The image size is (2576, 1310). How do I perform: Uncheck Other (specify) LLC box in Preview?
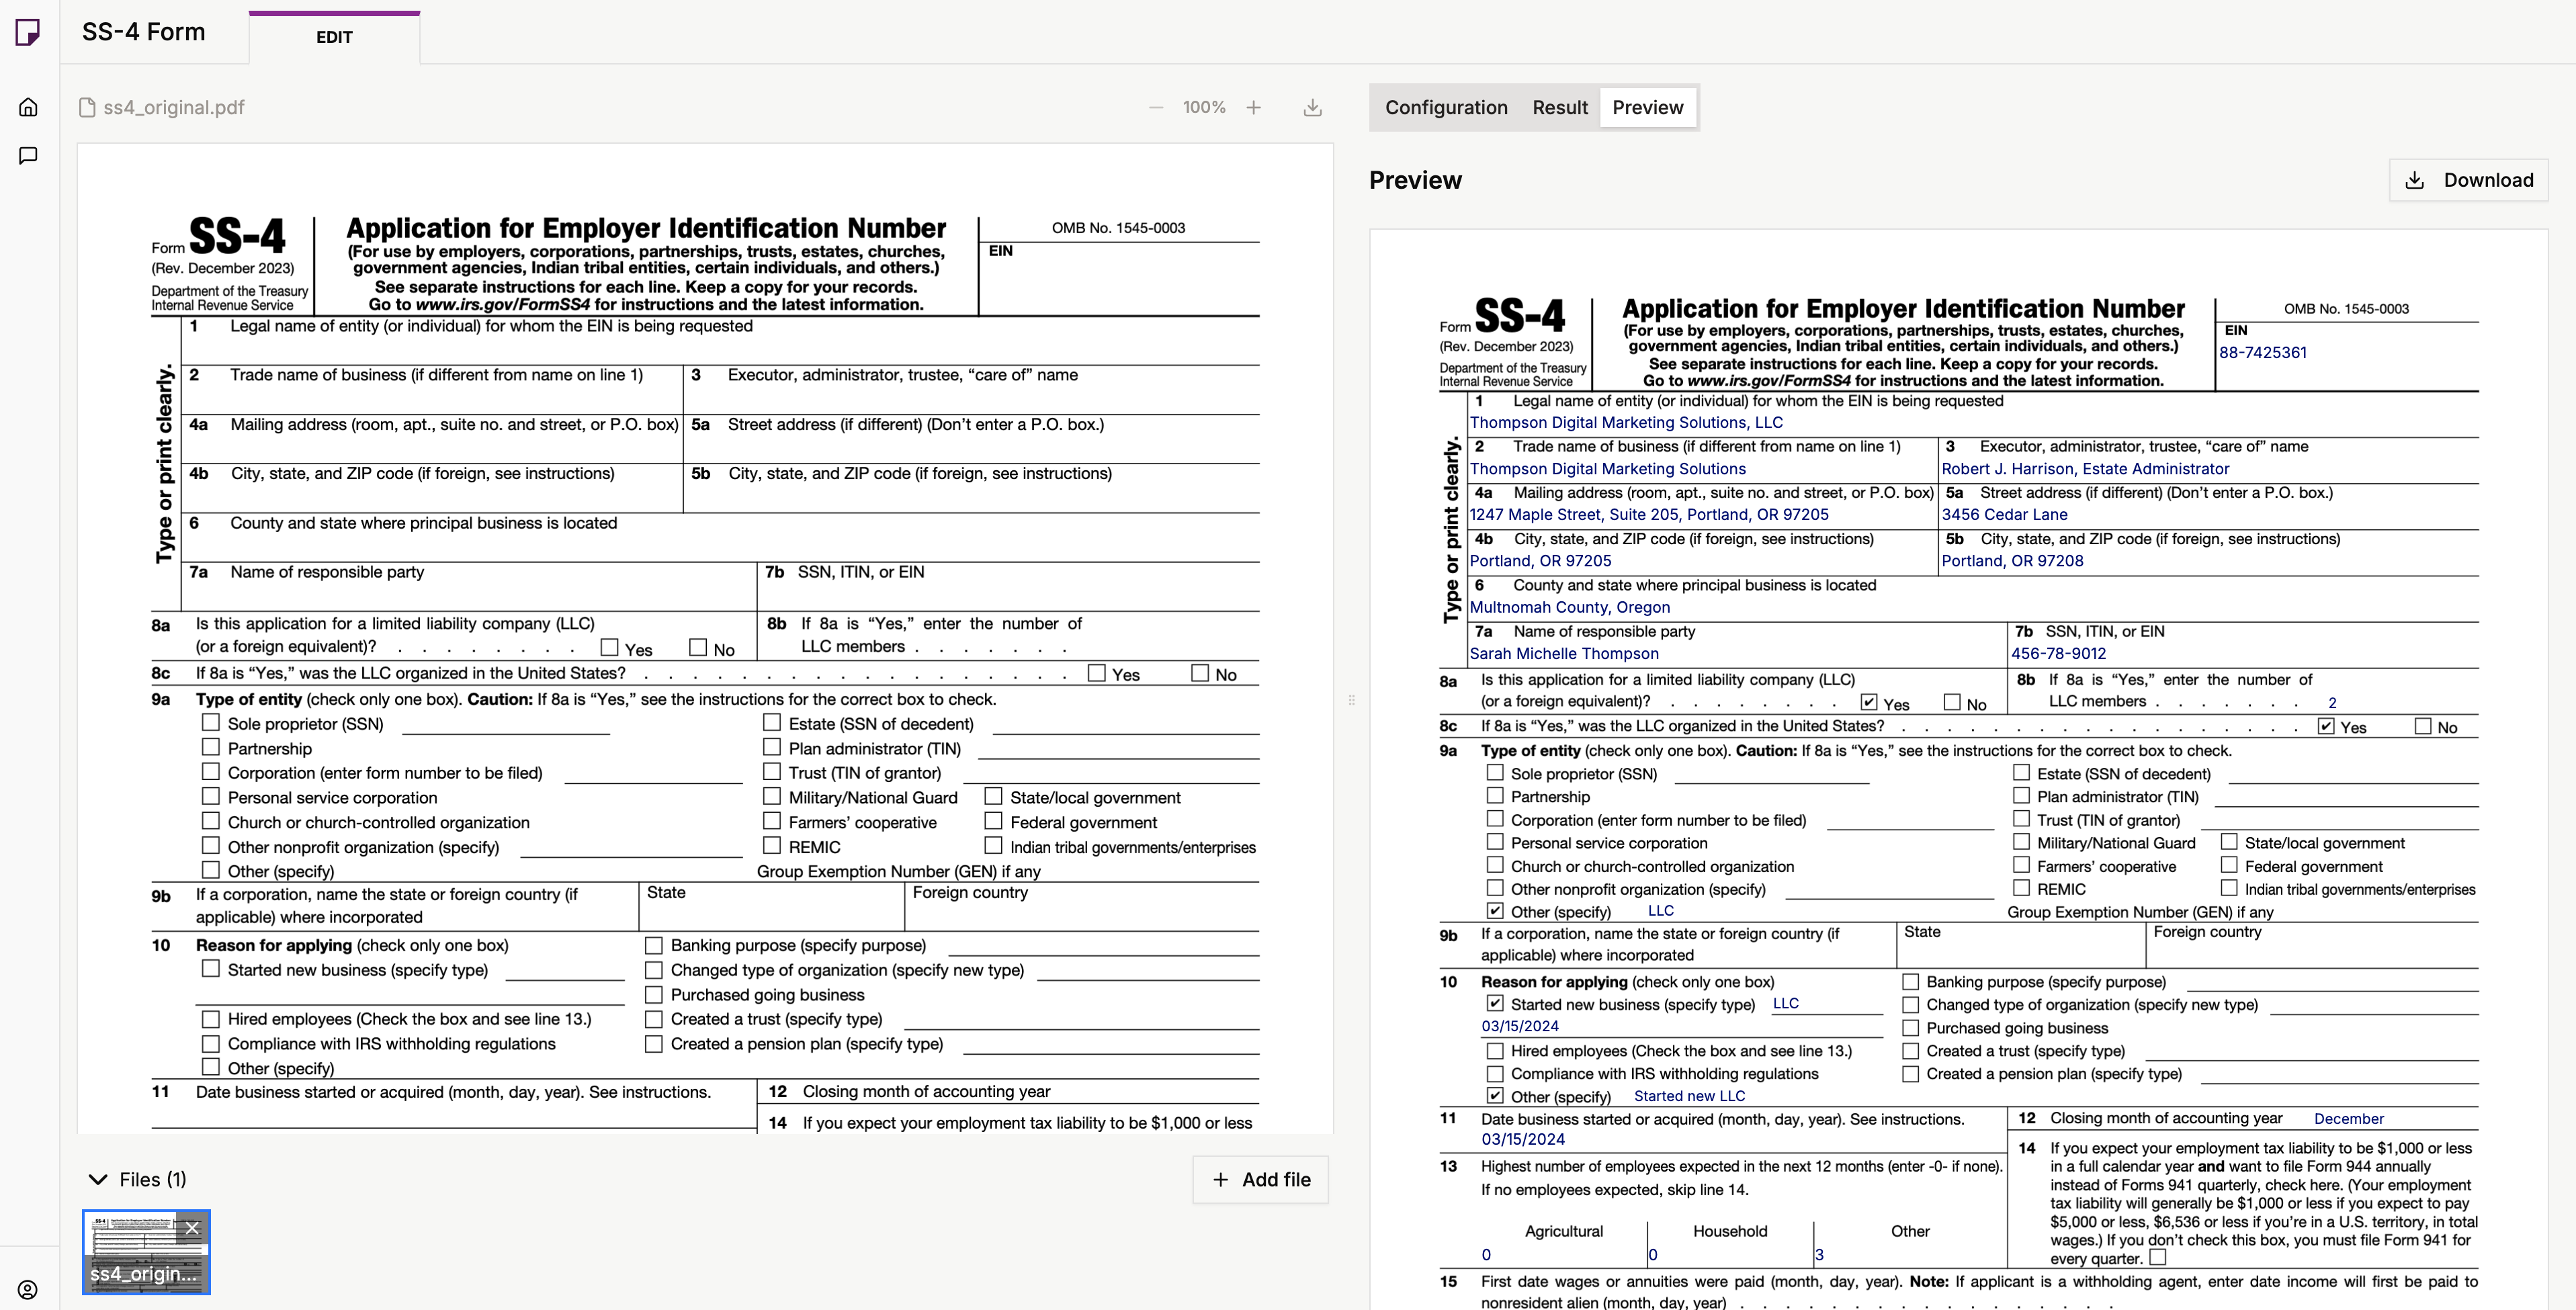pyautogui.click(x=1494, y=911)
